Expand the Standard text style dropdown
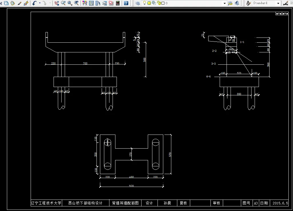 coord(278,3)
